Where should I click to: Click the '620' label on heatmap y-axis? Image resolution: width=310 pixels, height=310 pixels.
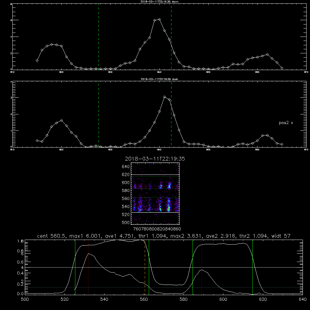(126, 175)
